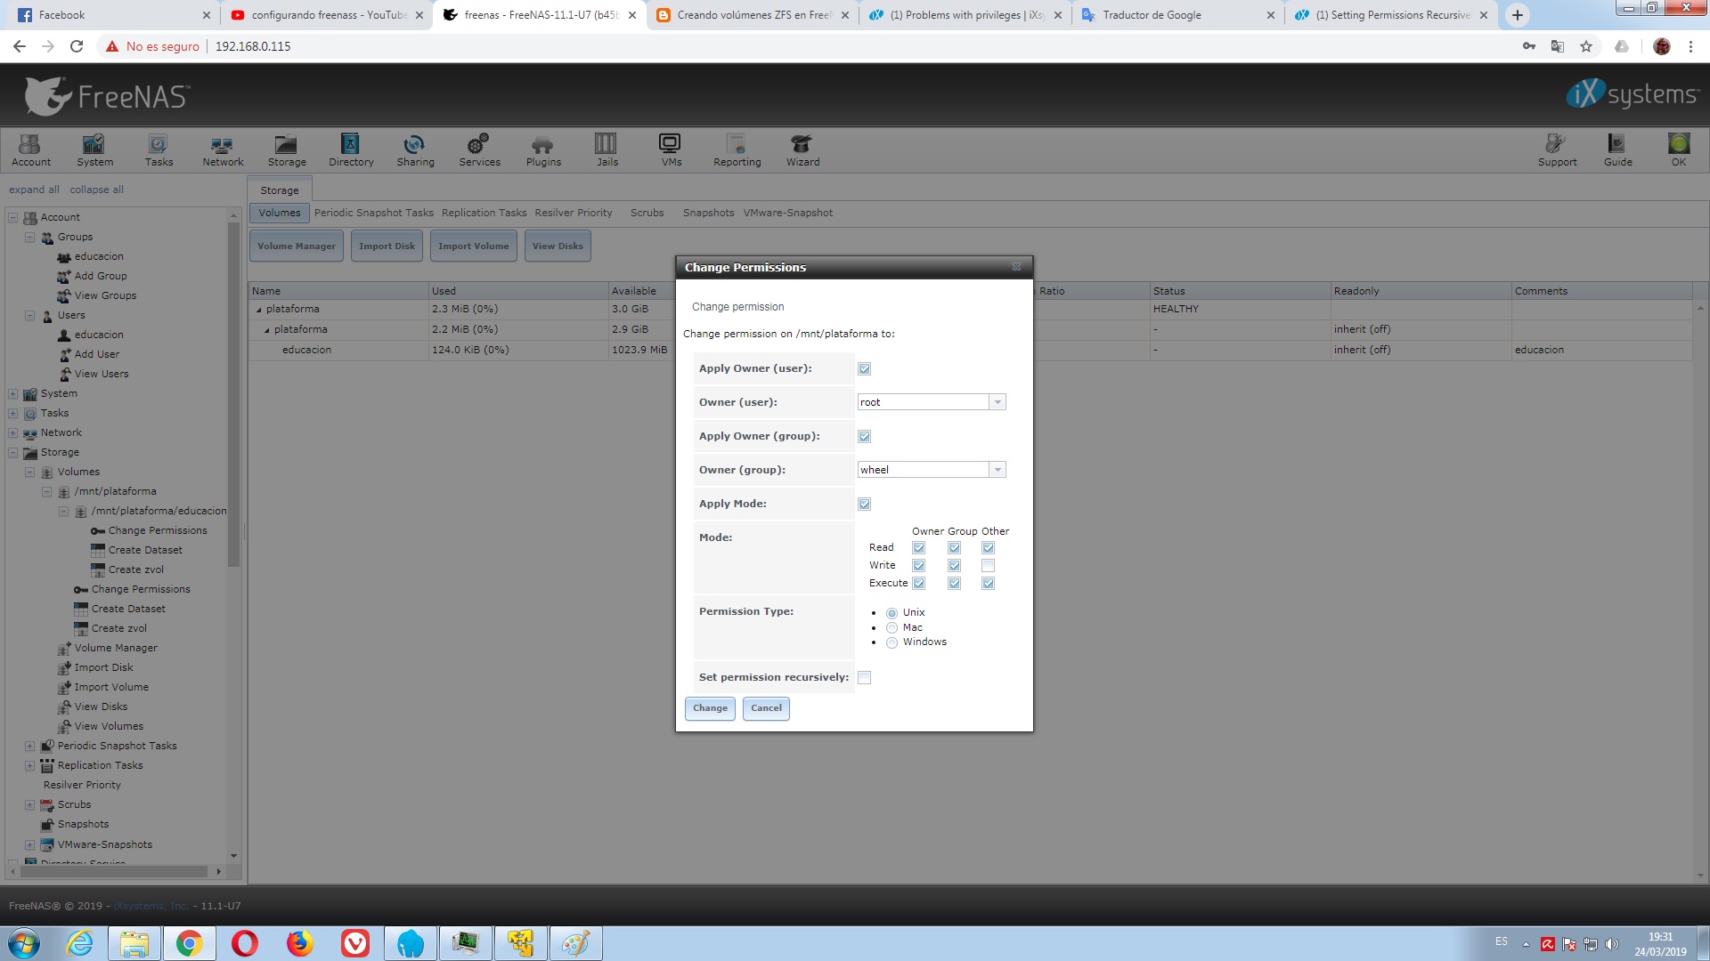Click the green OK alert icon
The height and width of the screenshot is (961, 1710).
tap(1679, 149)
